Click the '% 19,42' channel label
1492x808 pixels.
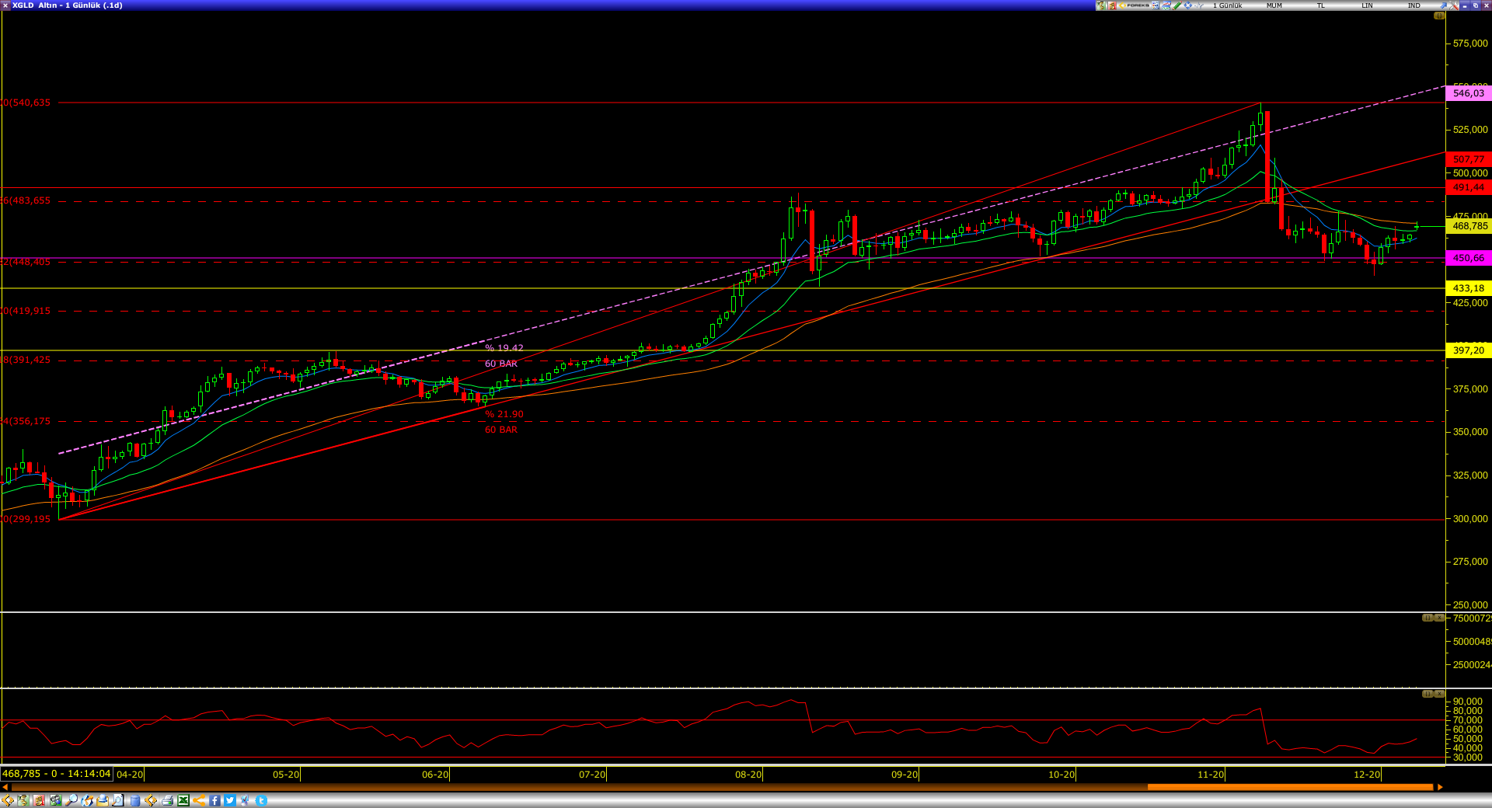point(504,348)
